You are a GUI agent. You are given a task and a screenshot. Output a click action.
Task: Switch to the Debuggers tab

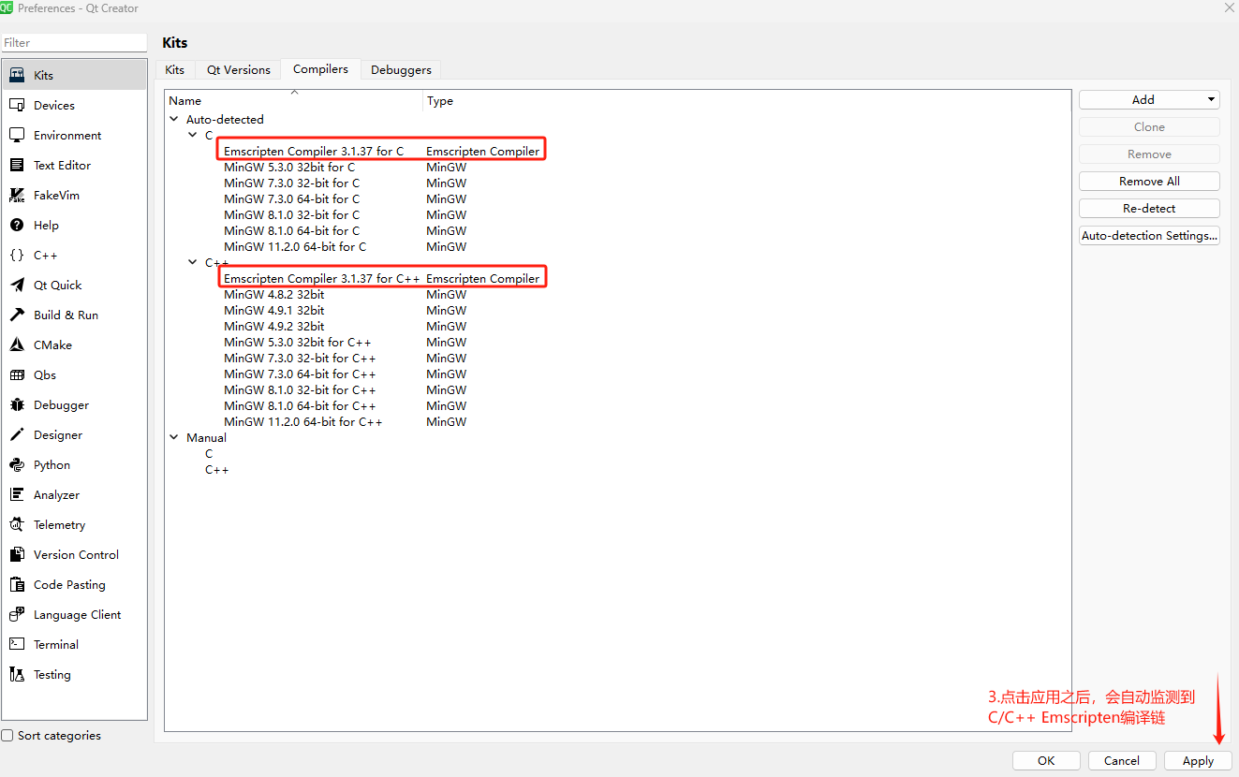pos(401,69)
